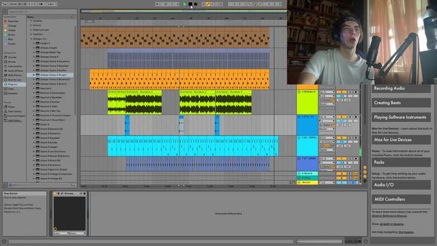Arm track 4 Rubi for recording
Image resolution: width=437 pixels, height=246 pixels.
click(356, 92)
